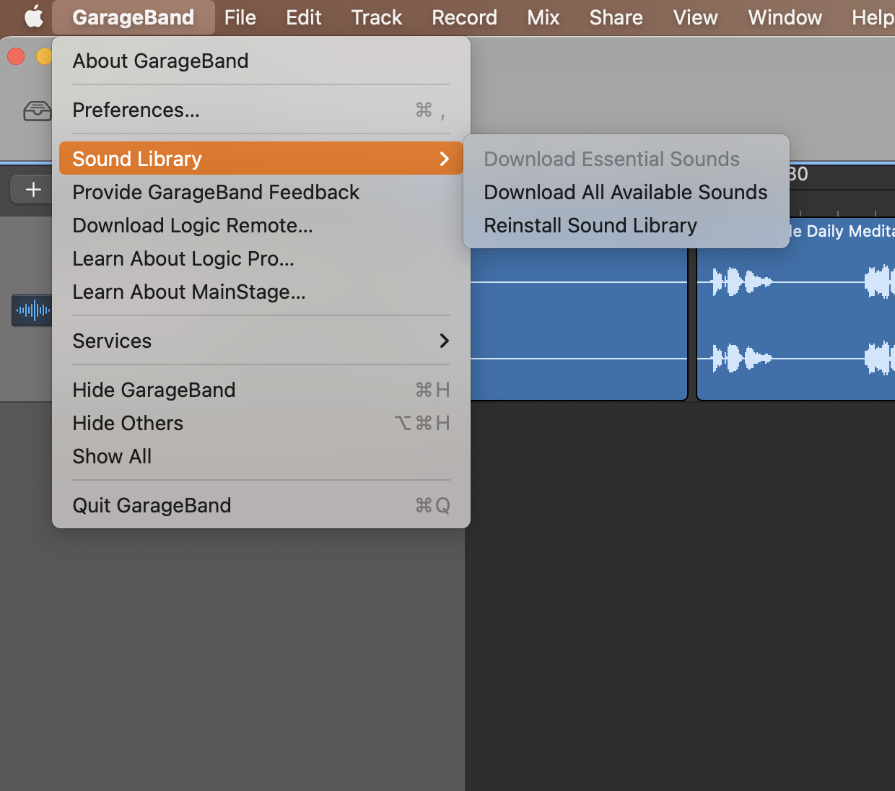
Task: Expand the Services submenu
Action: point(261,341)
